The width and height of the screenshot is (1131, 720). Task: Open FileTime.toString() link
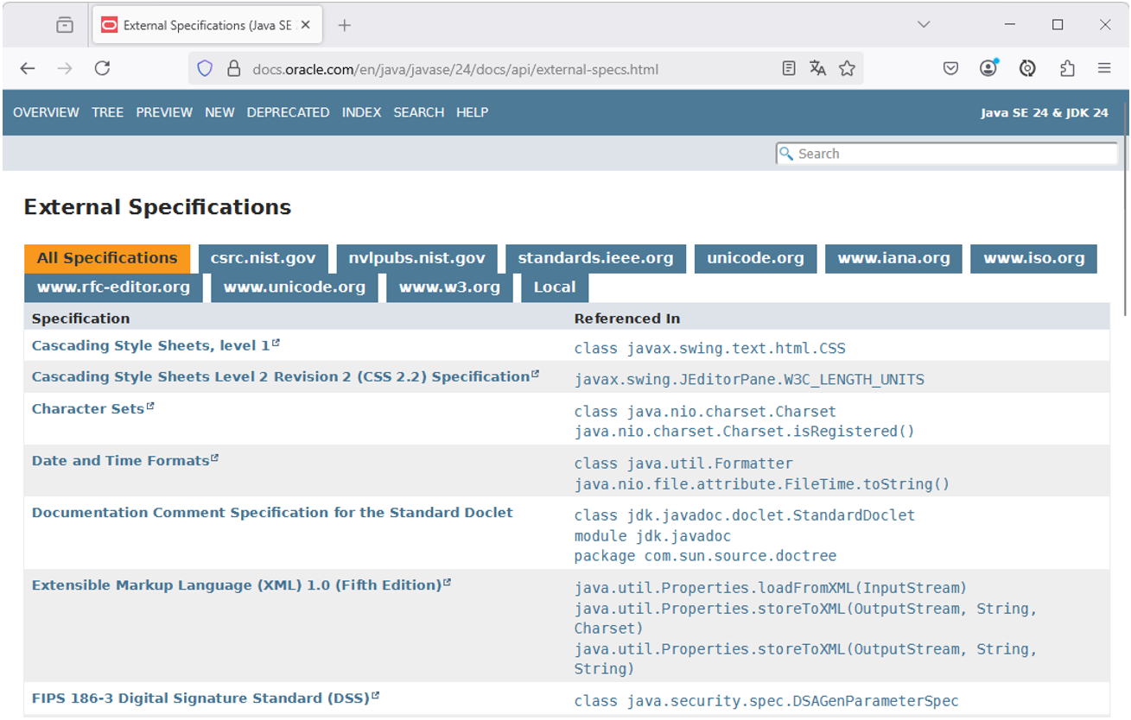(x=762, y=484)
